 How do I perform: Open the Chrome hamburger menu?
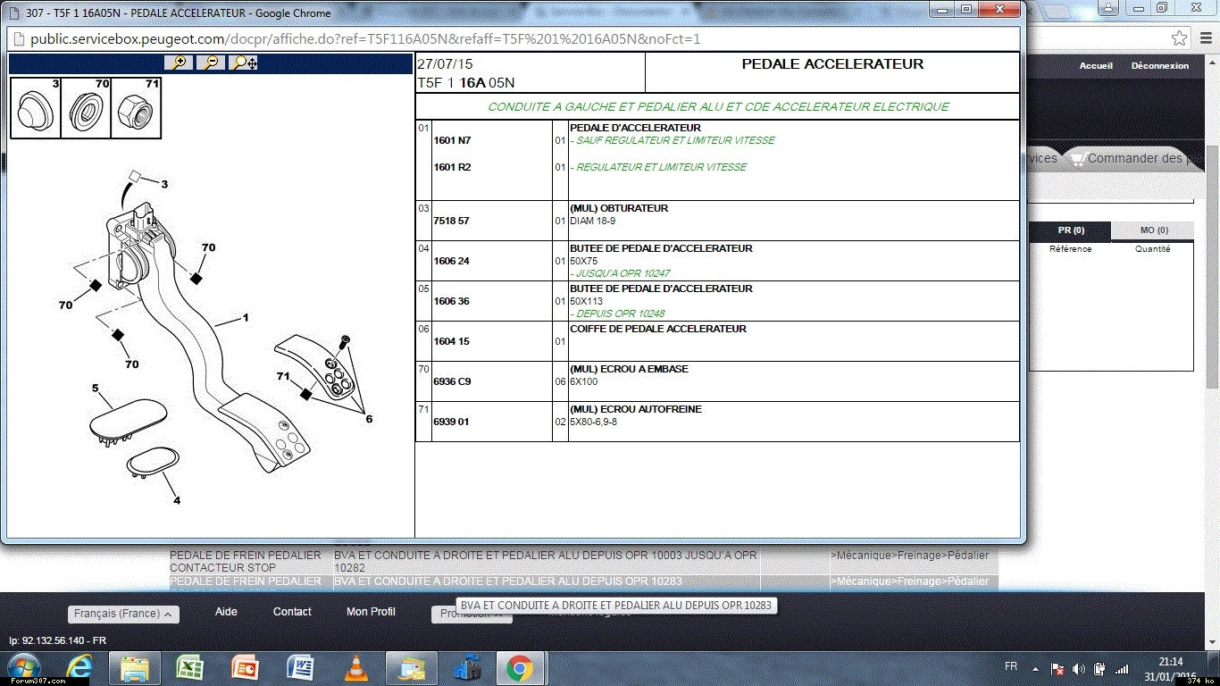point(1205,38)
